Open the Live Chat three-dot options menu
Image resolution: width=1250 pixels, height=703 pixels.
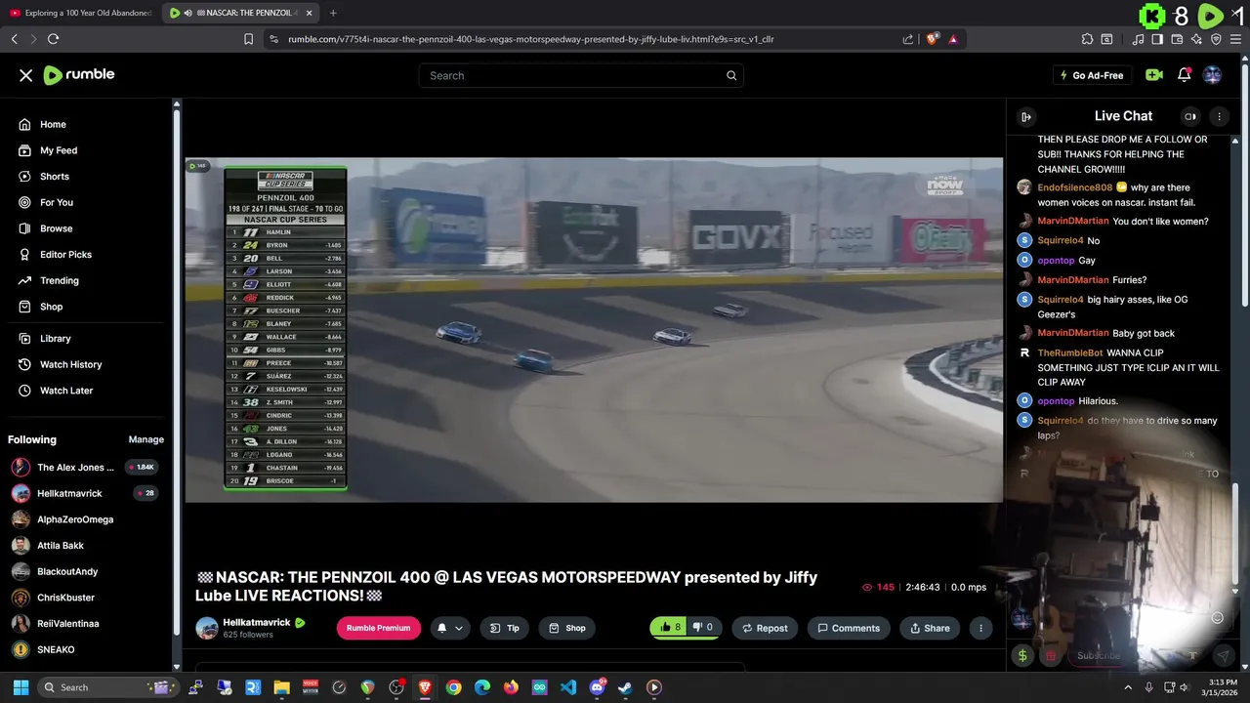(x=1219, y=116)
